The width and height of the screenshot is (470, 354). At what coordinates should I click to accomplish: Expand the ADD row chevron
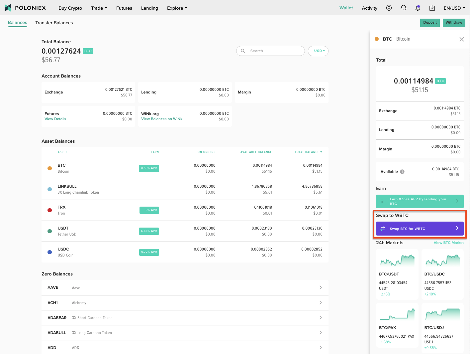321,348
